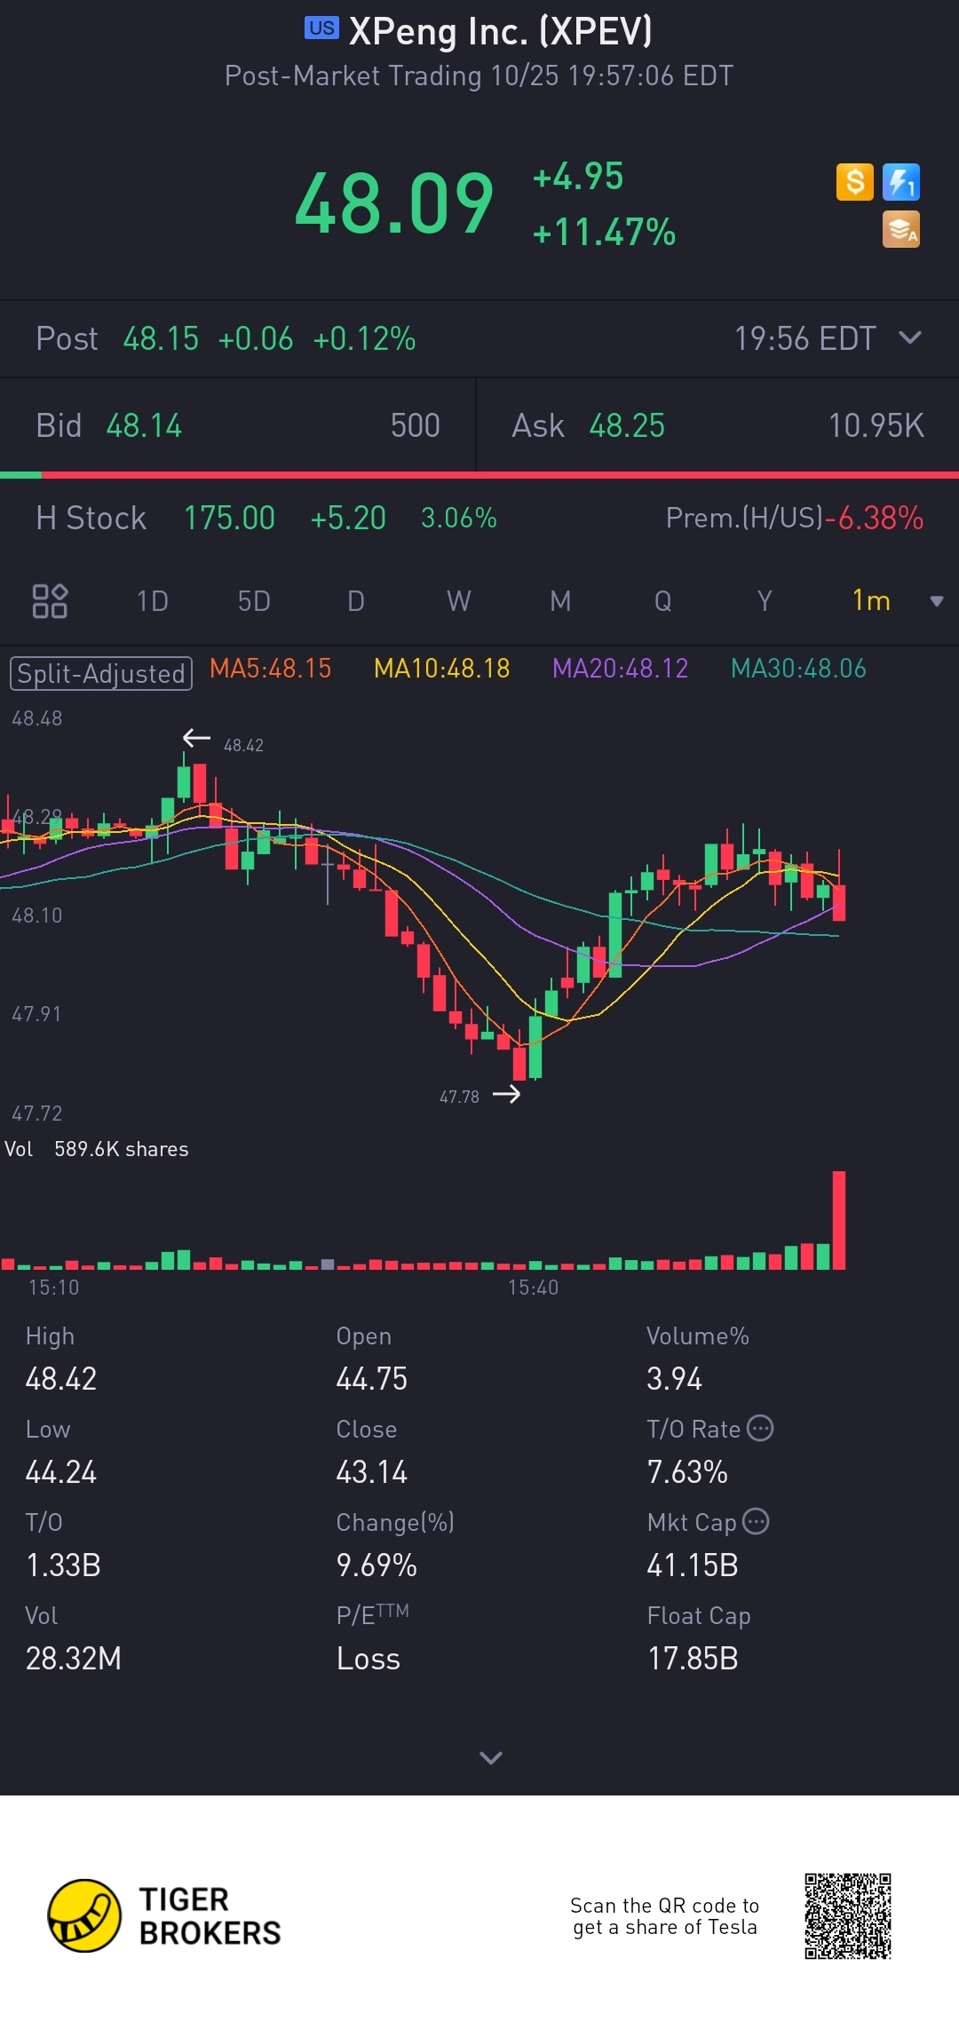Tap the main price 48.09
Image resolution: width=959 pixels, height=2037 pixels.
point(394,204)
